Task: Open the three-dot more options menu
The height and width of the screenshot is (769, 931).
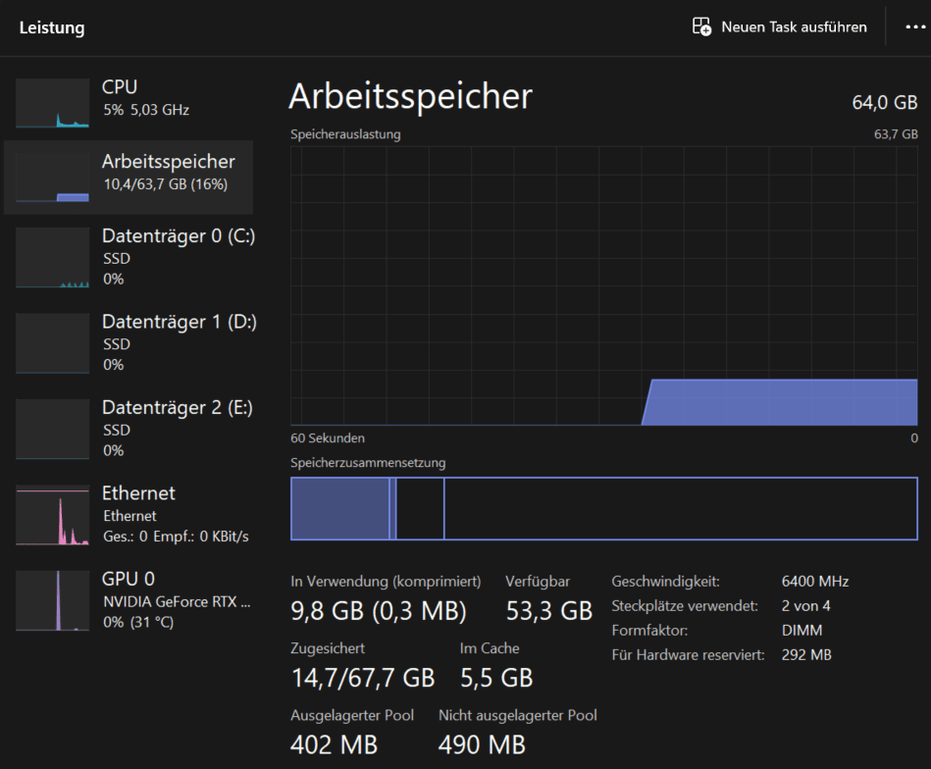Action: click(914, 27)
